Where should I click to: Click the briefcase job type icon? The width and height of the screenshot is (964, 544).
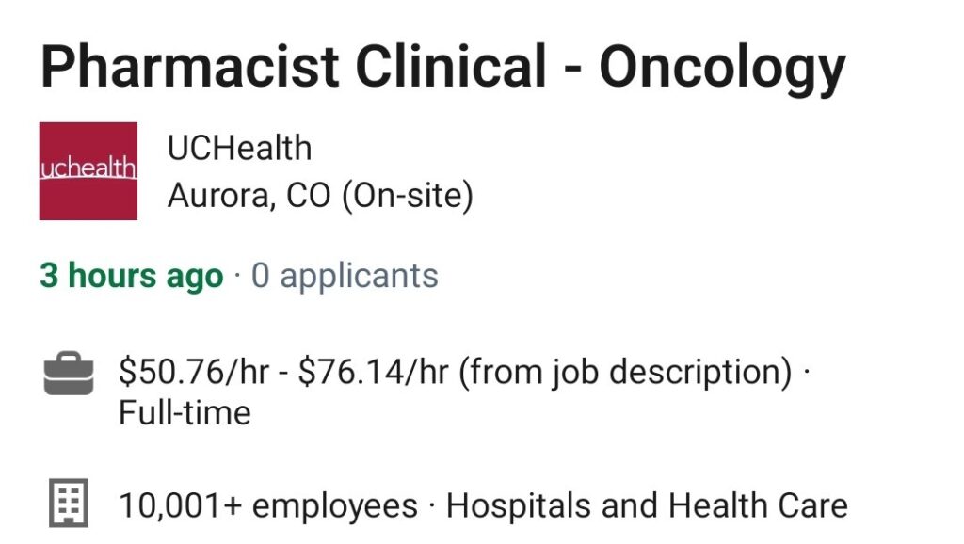68,373
